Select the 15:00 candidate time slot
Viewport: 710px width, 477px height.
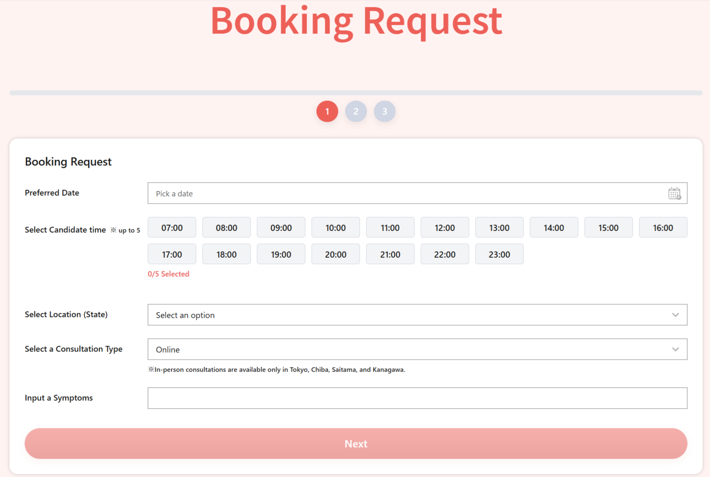tap(608, 227)
